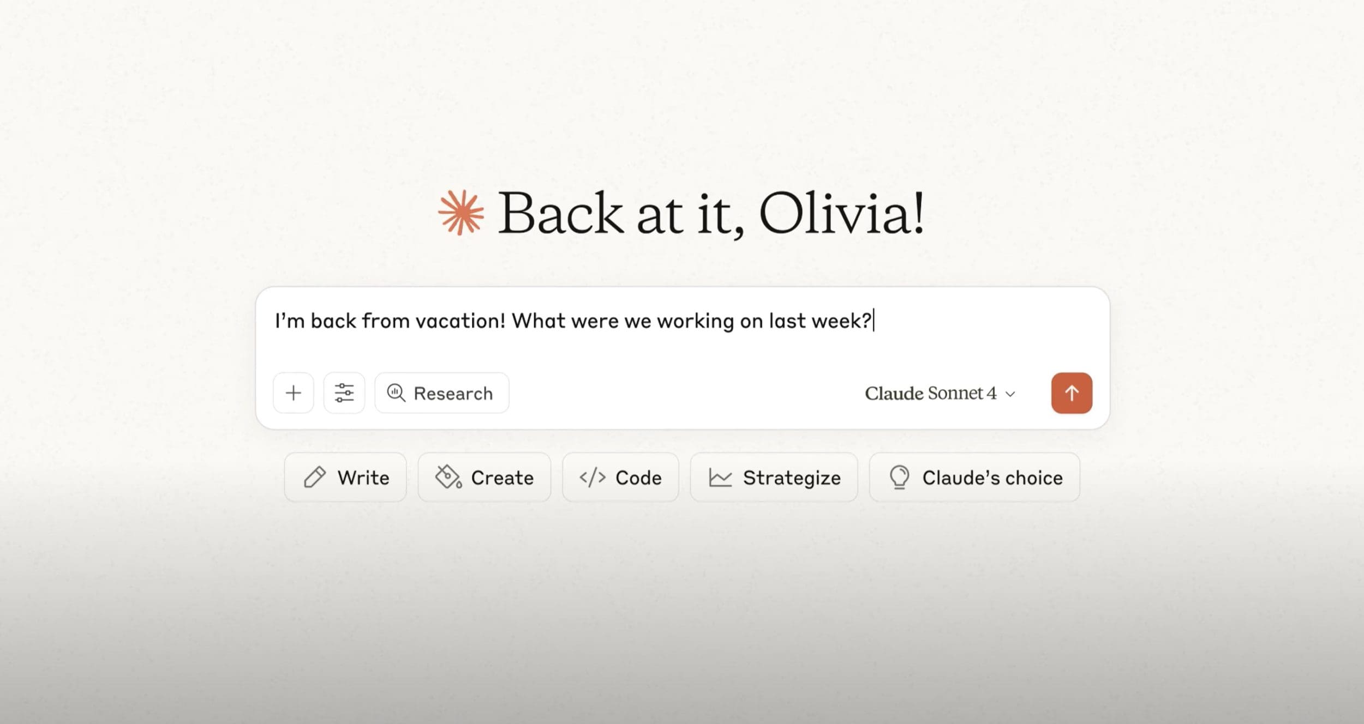
Task: Click the code brackets icon beside Code
Action: tap(593, 477)
